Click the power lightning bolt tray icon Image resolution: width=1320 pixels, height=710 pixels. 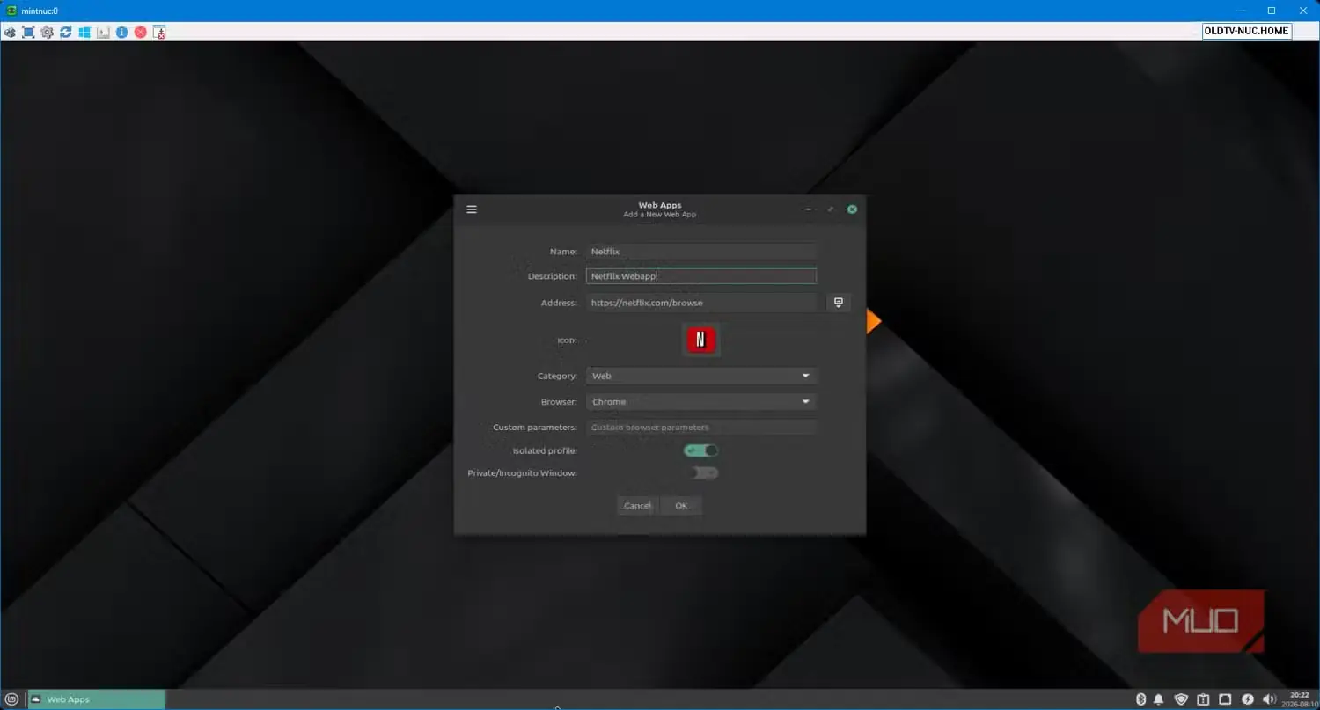[1247, 699]
